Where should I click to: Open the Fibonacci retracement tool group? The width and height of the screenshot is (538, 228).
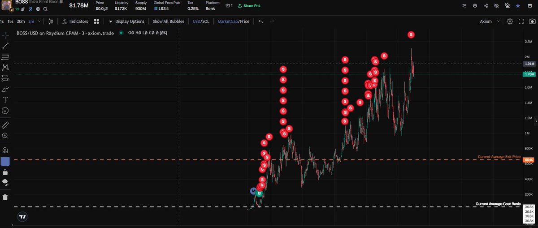(5, 56)
